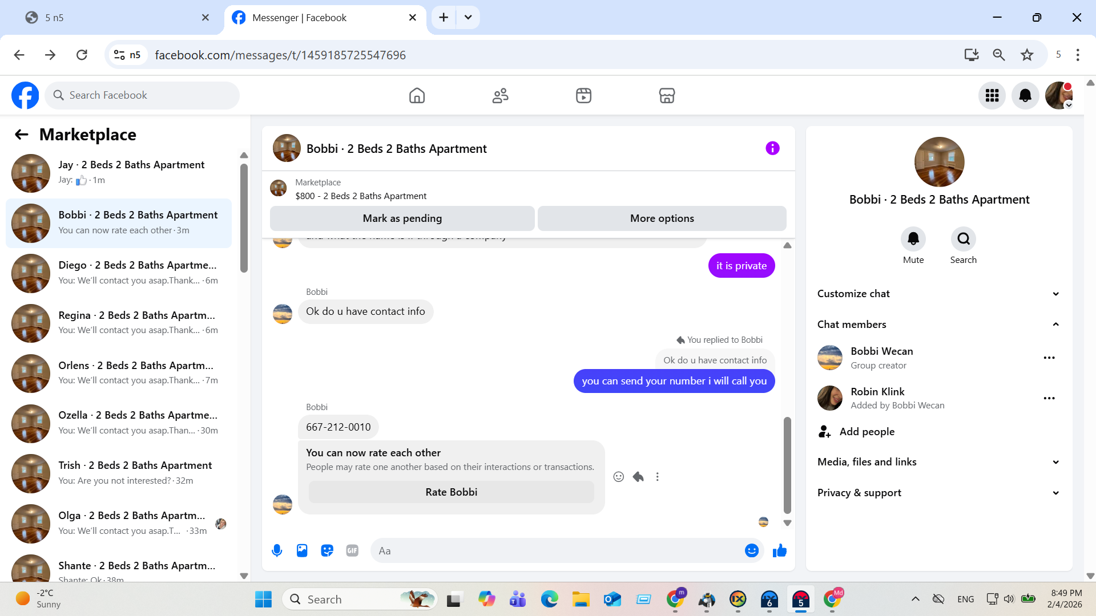Open the attach photo icon in composer
The width and height of the screenshot is (1096, 616).
point(302,550)
